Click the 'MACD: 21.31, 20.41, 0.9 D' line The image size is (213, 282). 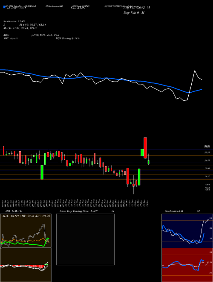pyautogui.click(x=20, y=28)
